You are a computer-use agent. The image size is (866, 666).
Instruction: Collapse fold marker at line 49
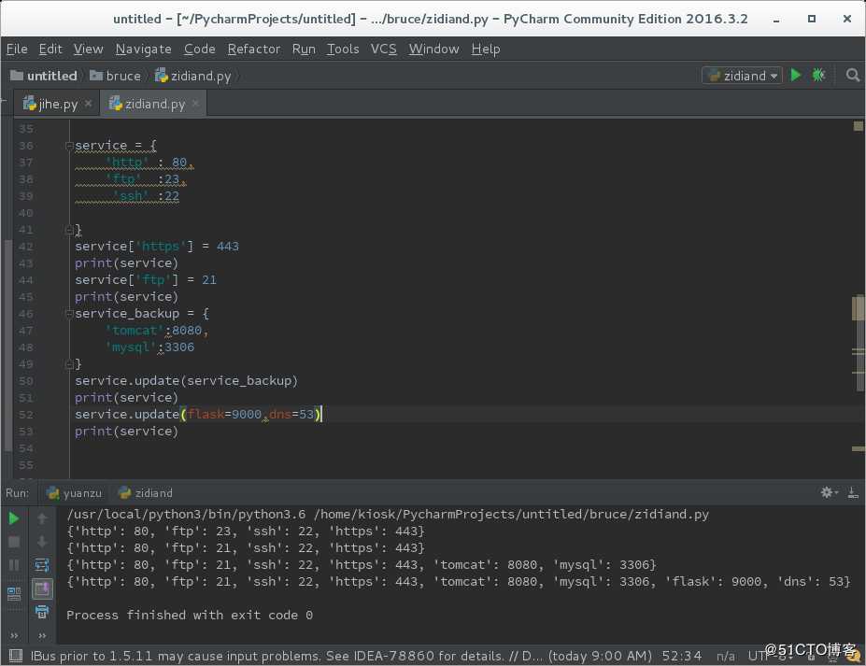coord(69,364)
